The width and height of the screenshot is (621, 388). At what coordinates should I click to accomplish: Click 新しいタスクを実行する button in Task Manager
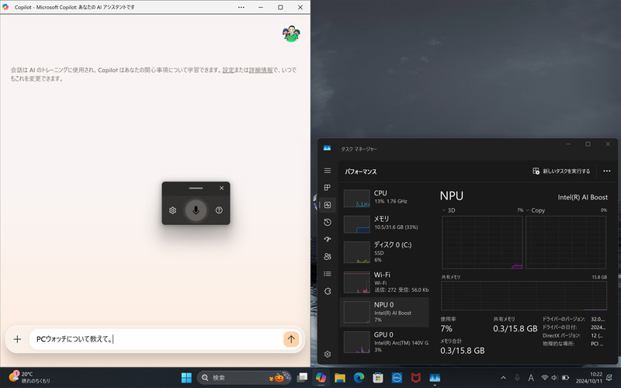[560, 171]
